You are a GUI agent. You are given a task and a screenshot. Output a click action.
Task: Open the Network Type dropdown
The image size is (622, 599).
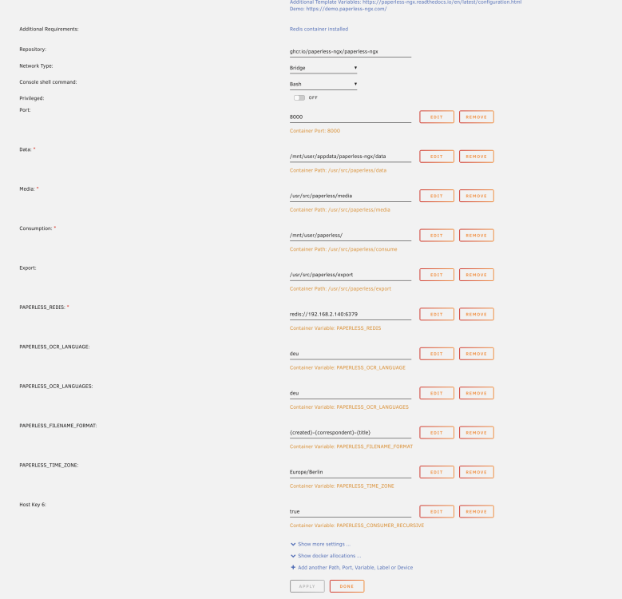pos(323,68)
